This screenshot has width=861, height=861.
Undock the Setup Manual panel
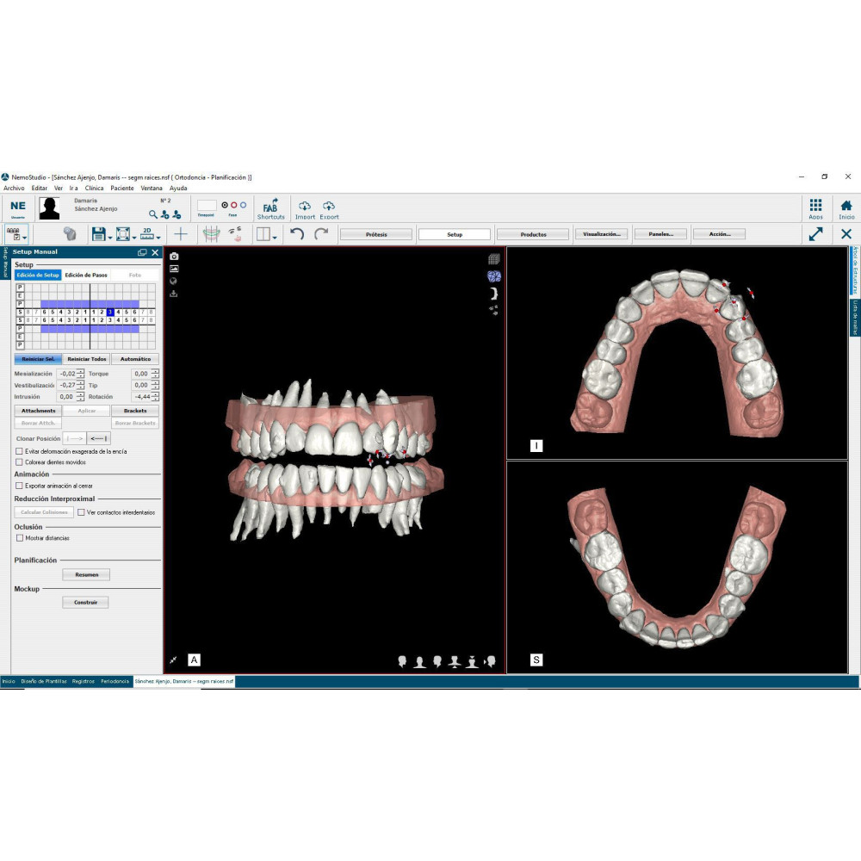tap(142, 252)
